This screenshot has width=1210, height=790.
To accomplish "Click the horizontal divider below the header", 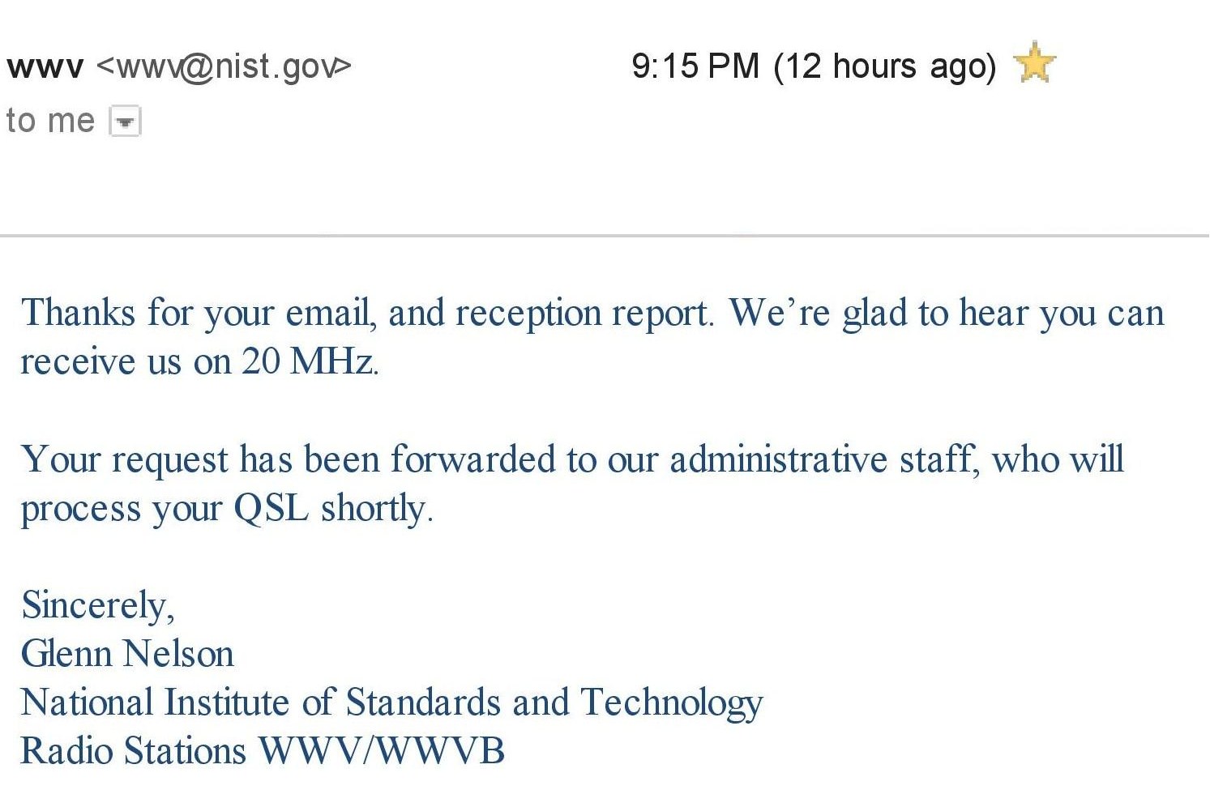I will (x=605, y=236).
